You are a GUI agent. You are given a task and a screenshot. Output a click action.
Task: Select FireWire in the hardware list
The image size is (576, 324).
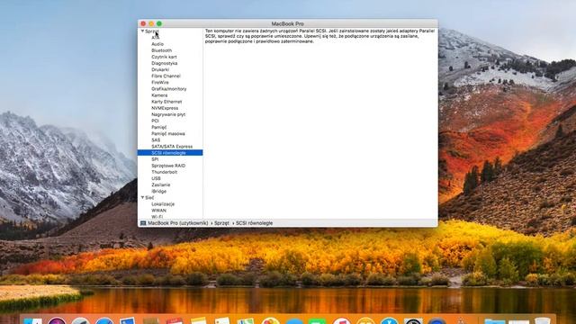[160, 82]
